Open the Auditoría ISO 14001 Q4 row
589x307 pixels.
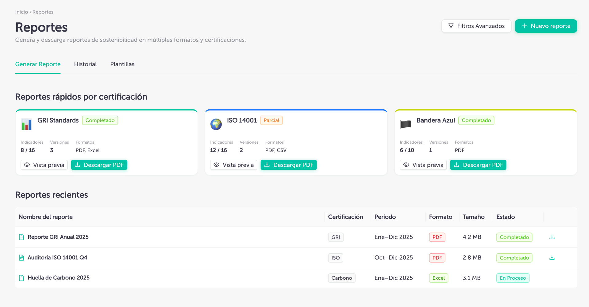point(296,258)
